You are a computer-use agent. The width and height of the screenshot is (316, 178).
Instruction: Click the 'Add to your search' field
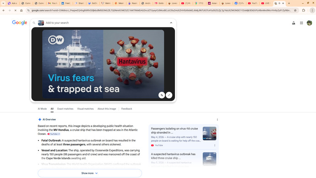(57, 23)
